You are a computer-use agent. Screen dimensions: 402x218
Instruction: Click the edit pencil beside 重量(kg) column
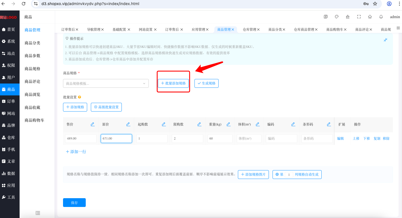click(229, 124)
